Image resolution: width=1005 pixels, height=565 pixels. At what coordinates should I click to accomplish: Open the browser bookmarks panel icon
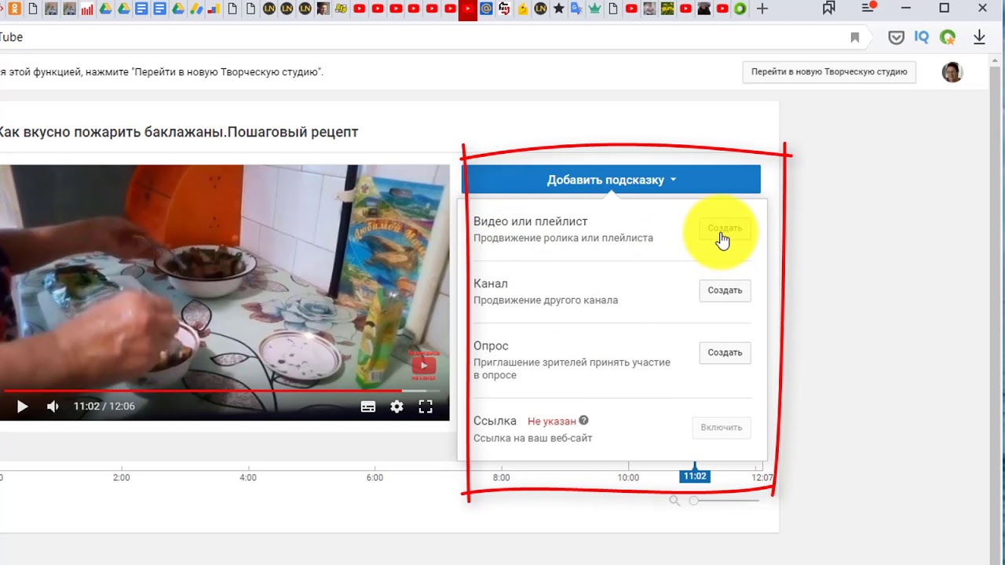click(829, 9)
